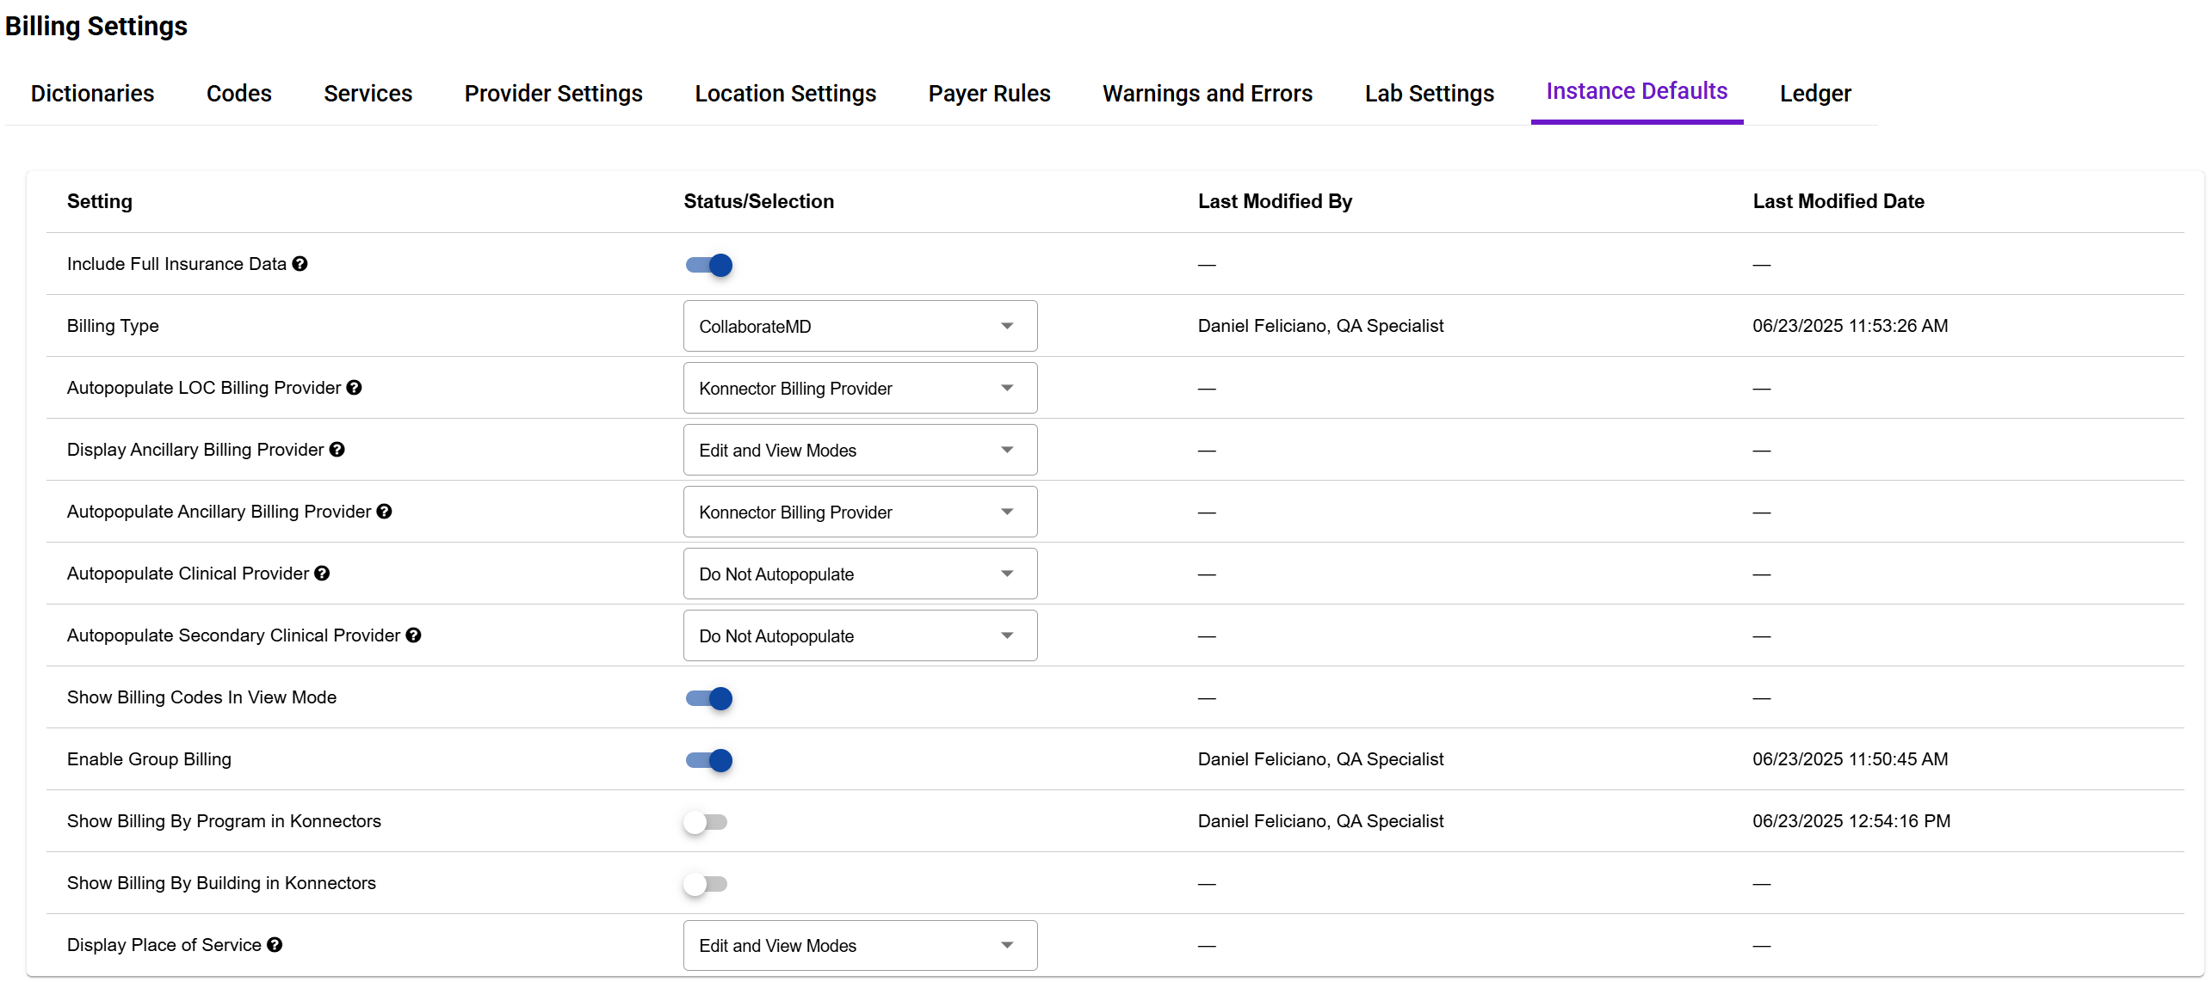Click help icon for Autopopulate LOC Billing Provider

click(x=354, y=388)
